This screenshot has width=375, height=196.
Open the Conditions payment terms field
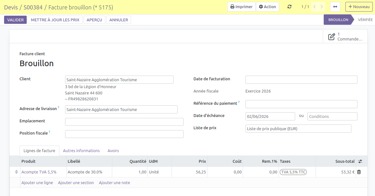[332, 116]
